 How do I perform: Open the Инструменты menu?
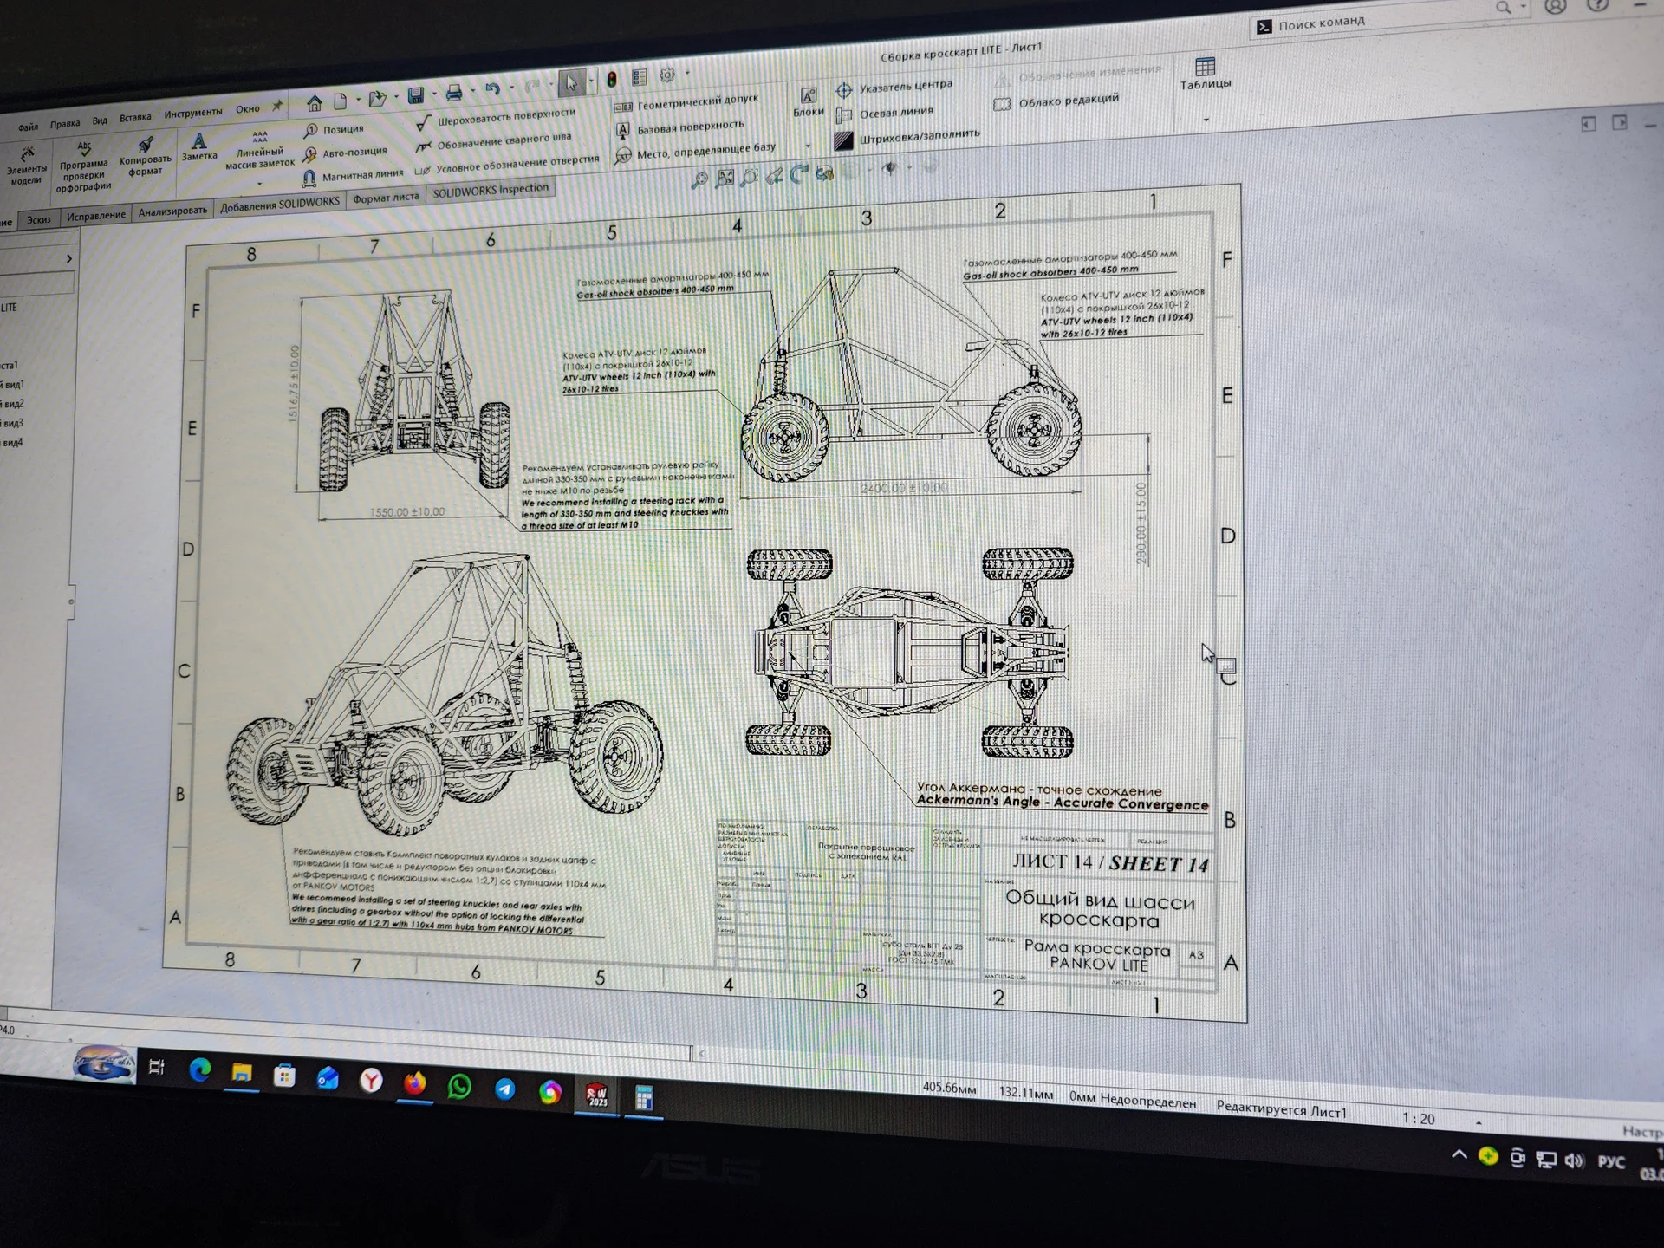[193, 113]
